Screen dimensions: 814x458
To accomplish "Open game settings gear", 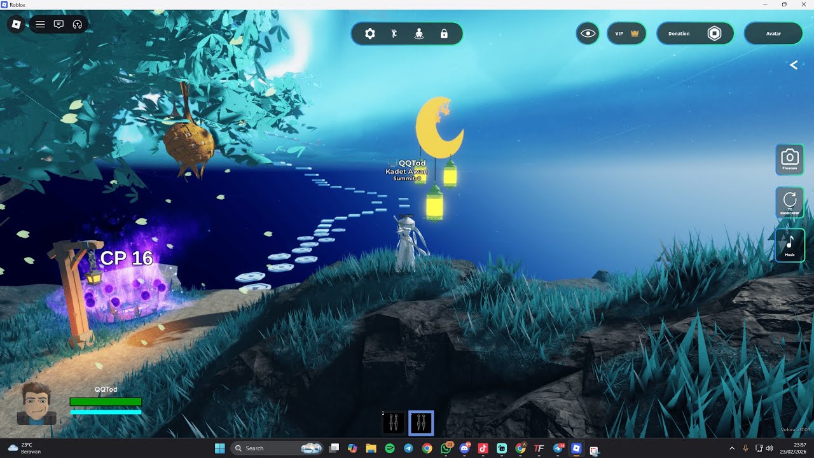I will [370, 34].
